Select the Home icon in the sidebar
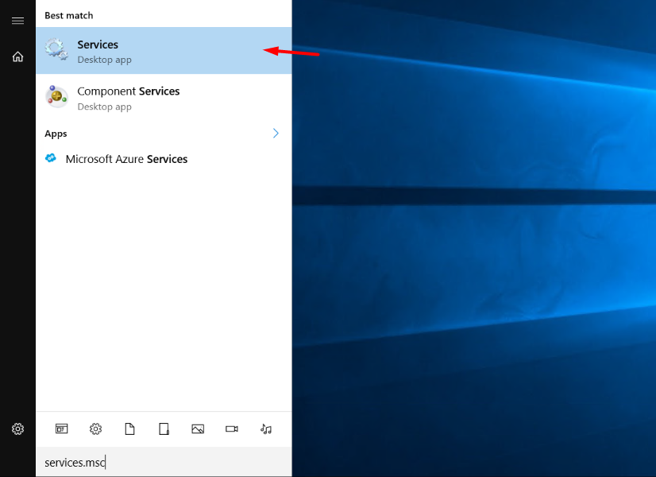This screenshot has width=656, height=477. coord(17,56)
